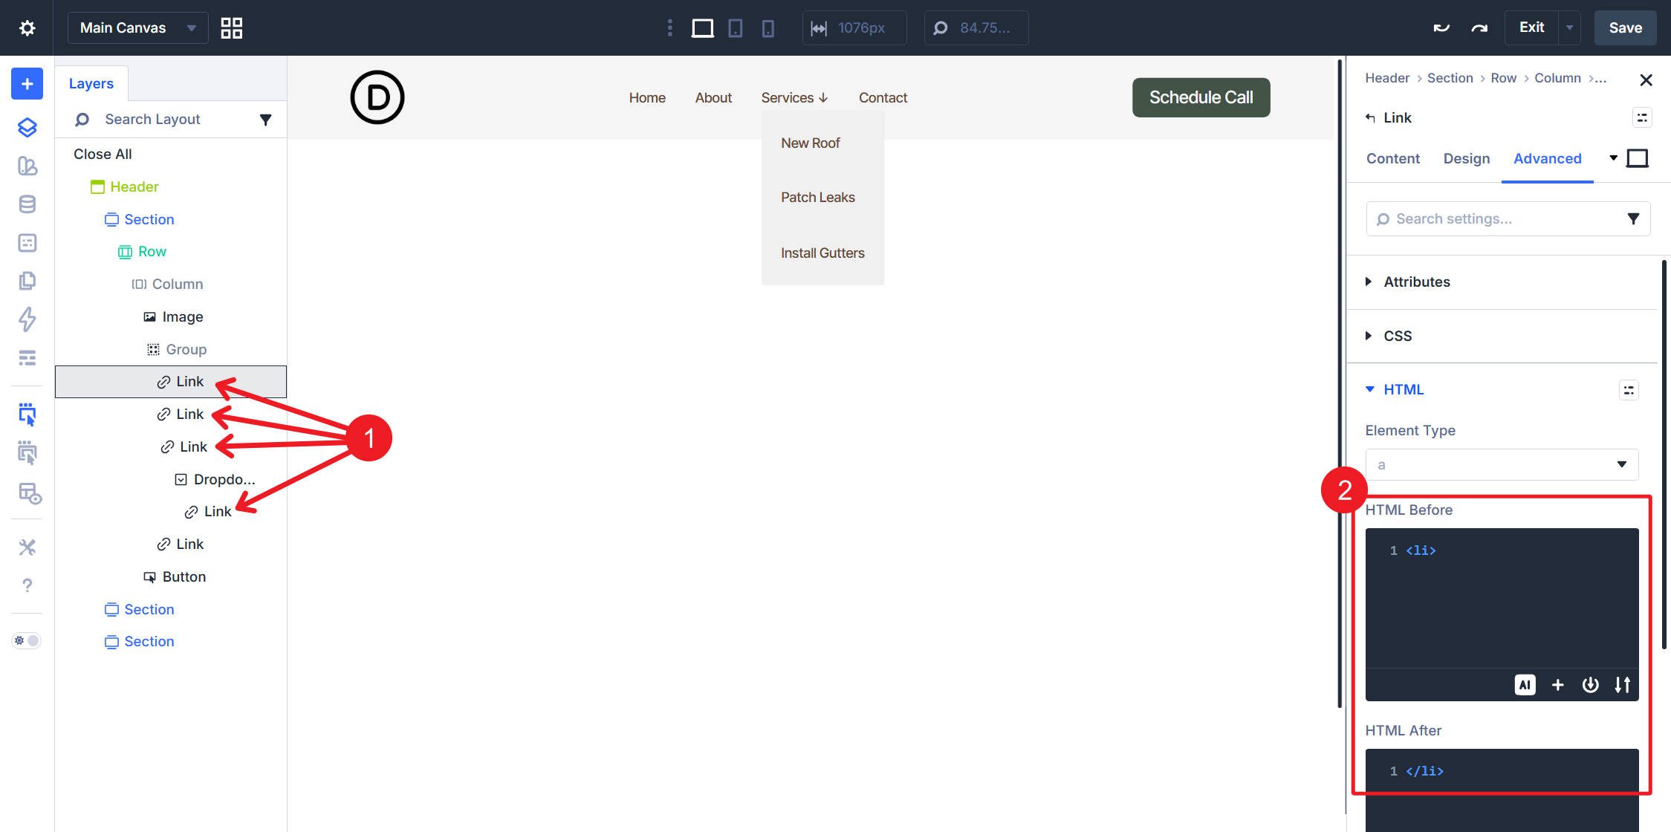Viewport: 1671px width, 832px height.
Task: Expand the Attributes section
Action: pos(1417,282)
